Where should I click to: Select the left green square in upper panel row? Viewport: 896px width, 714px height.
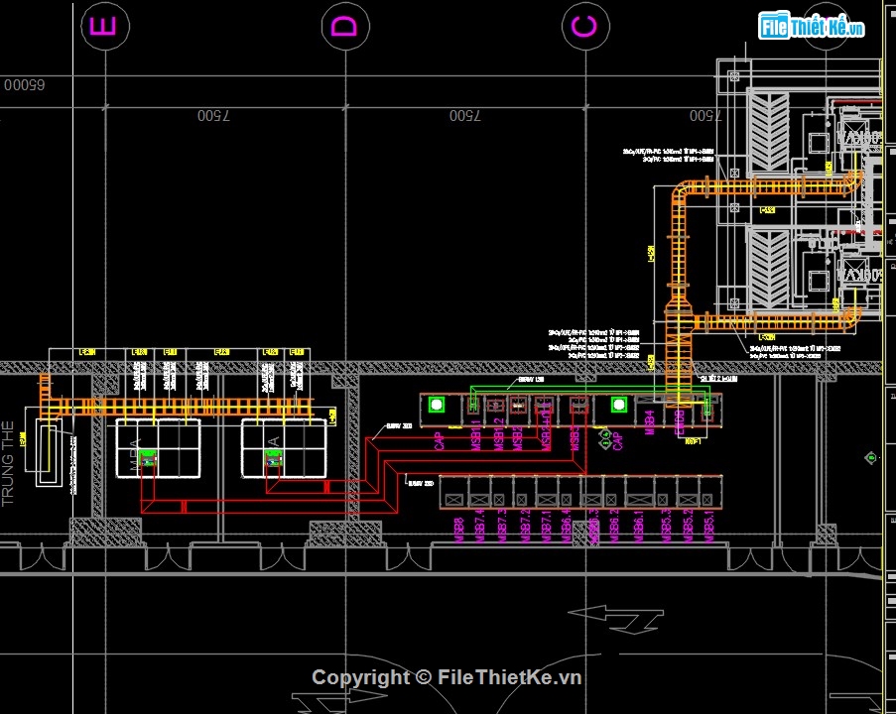(435, 405)
